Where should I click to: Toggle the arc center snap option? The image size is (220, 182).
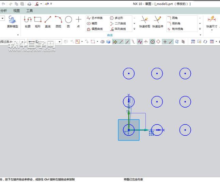pos(152,42)
